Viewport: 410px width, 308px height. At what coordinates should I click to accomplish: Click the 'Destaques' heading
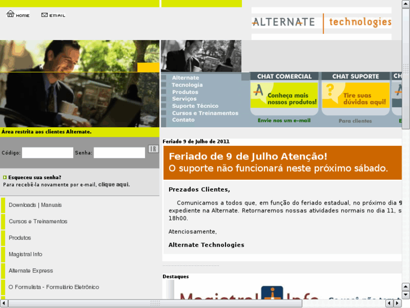click(176, 276)
